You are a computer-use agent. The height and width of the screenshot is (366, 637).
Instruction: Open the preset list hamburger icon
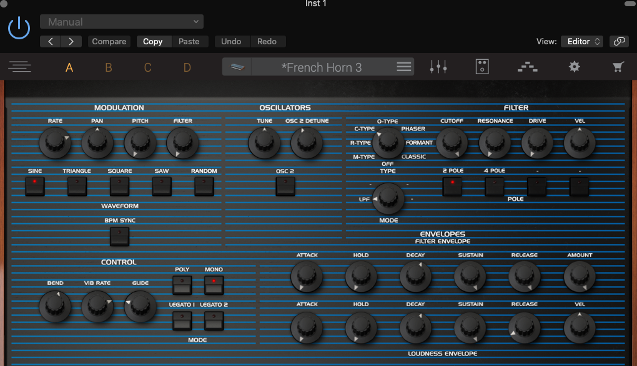(x=404, y=67)
